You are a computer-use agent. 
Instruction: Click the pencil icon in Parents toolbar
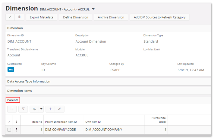point(59,109)
